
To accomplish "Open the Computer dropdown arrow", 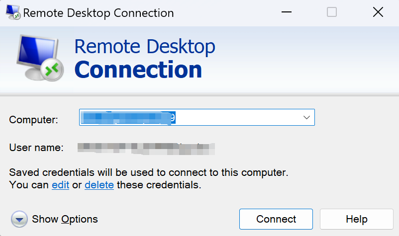I will [x=306, y=118].
